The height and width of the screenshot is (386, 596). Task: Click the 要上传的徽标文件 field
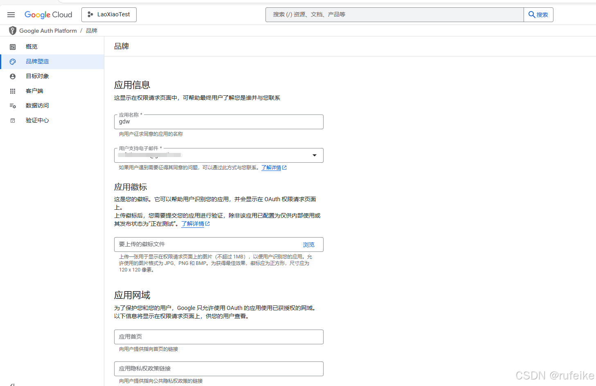click(x=219, y=245)
